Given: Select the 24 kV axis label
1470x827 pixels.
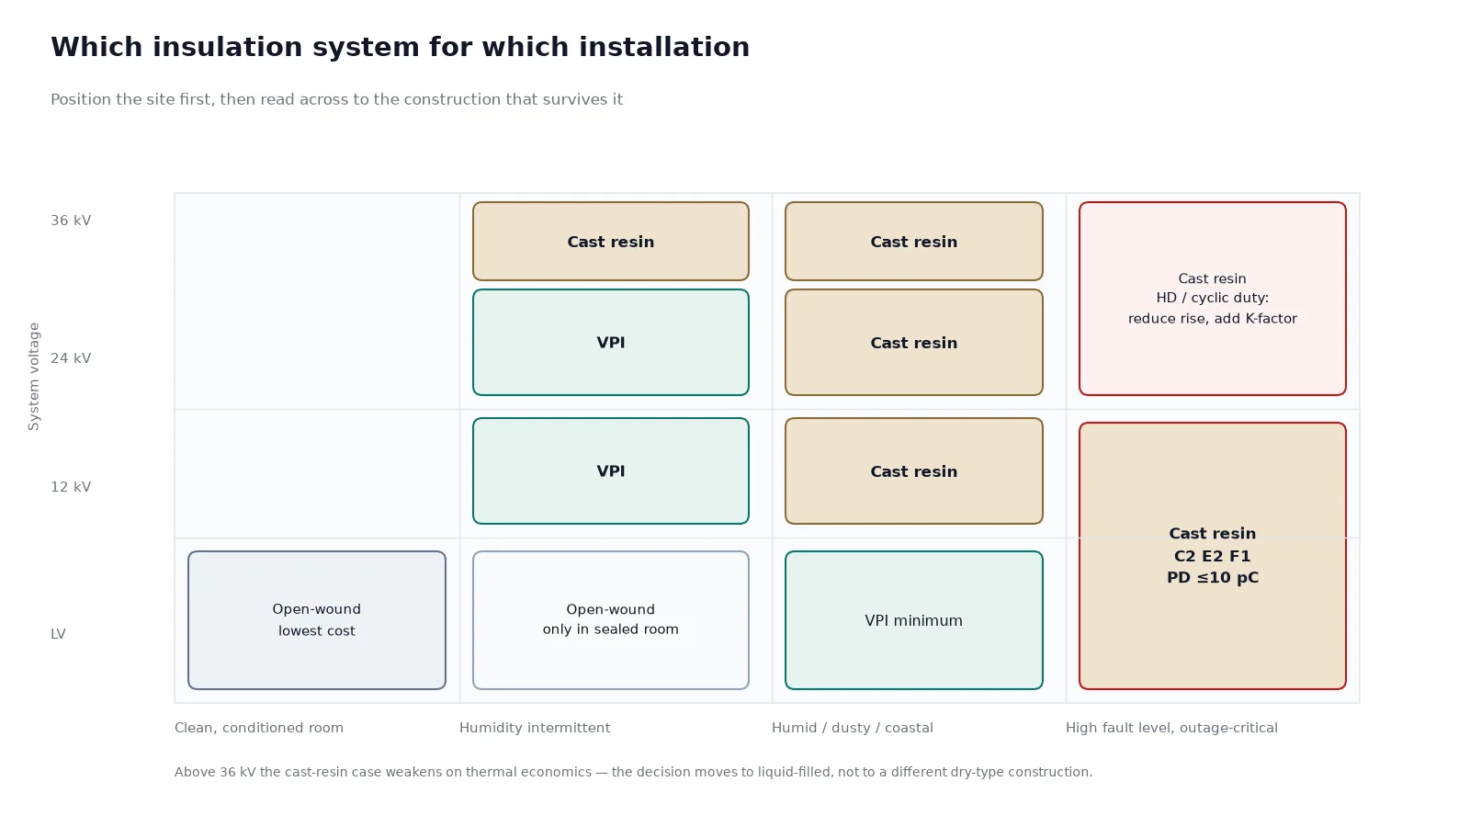Looking at the screenshot, I should click(71, 358).
